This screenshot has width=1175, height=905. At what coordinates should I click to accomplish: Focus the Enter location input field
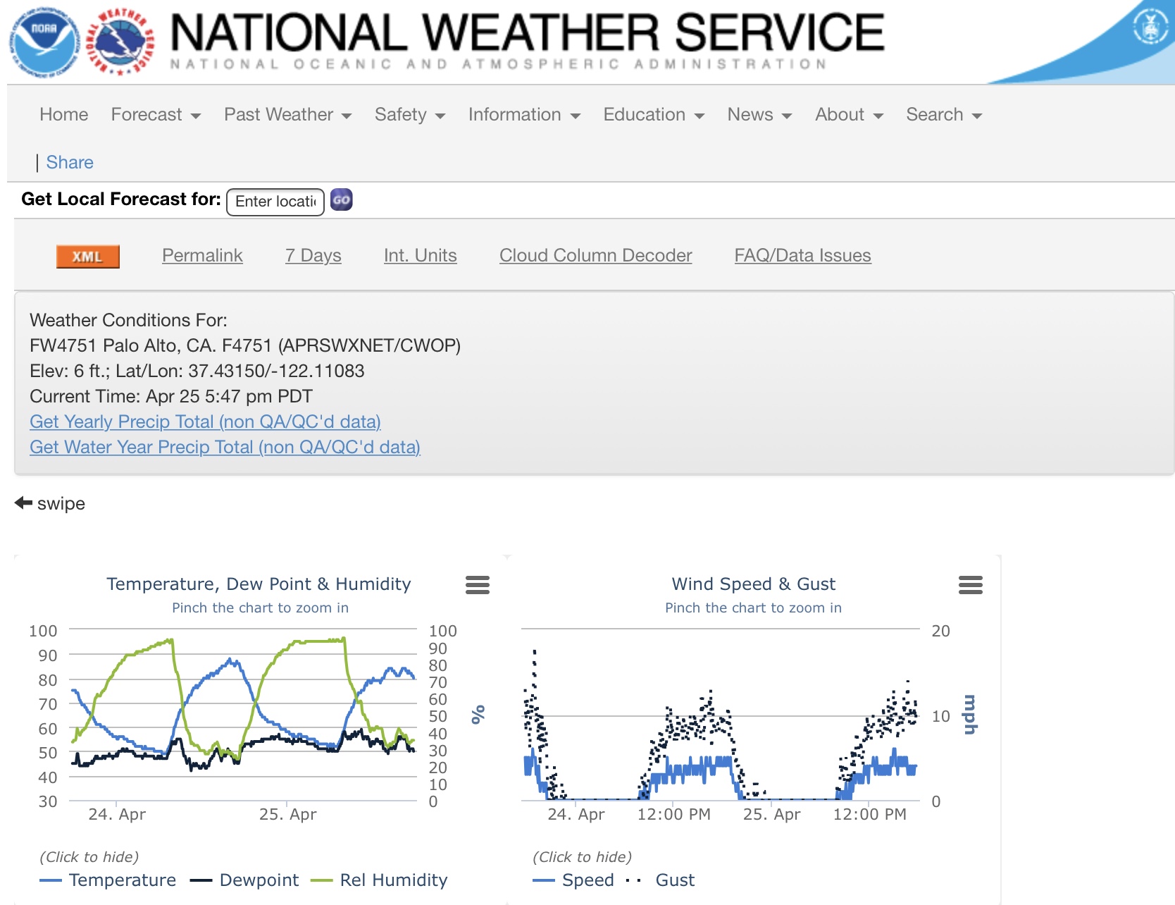click(x=275, y=202)
